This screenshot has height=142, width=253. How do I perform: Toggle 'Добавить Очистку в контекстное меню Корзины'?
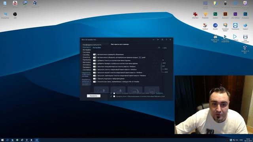point(94,60)
